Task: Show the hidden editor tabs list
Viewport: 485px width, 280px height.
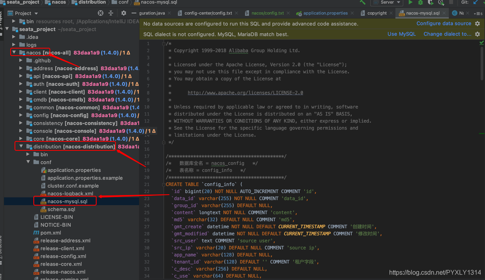Action: [x=478, y=13]
